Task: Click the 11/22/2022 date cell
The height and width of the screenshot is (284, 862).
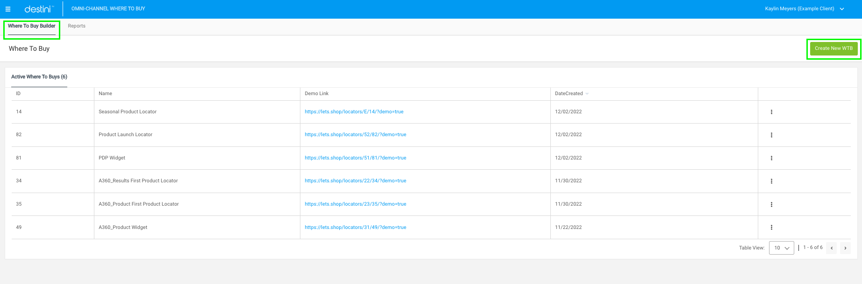Action: 568,228
